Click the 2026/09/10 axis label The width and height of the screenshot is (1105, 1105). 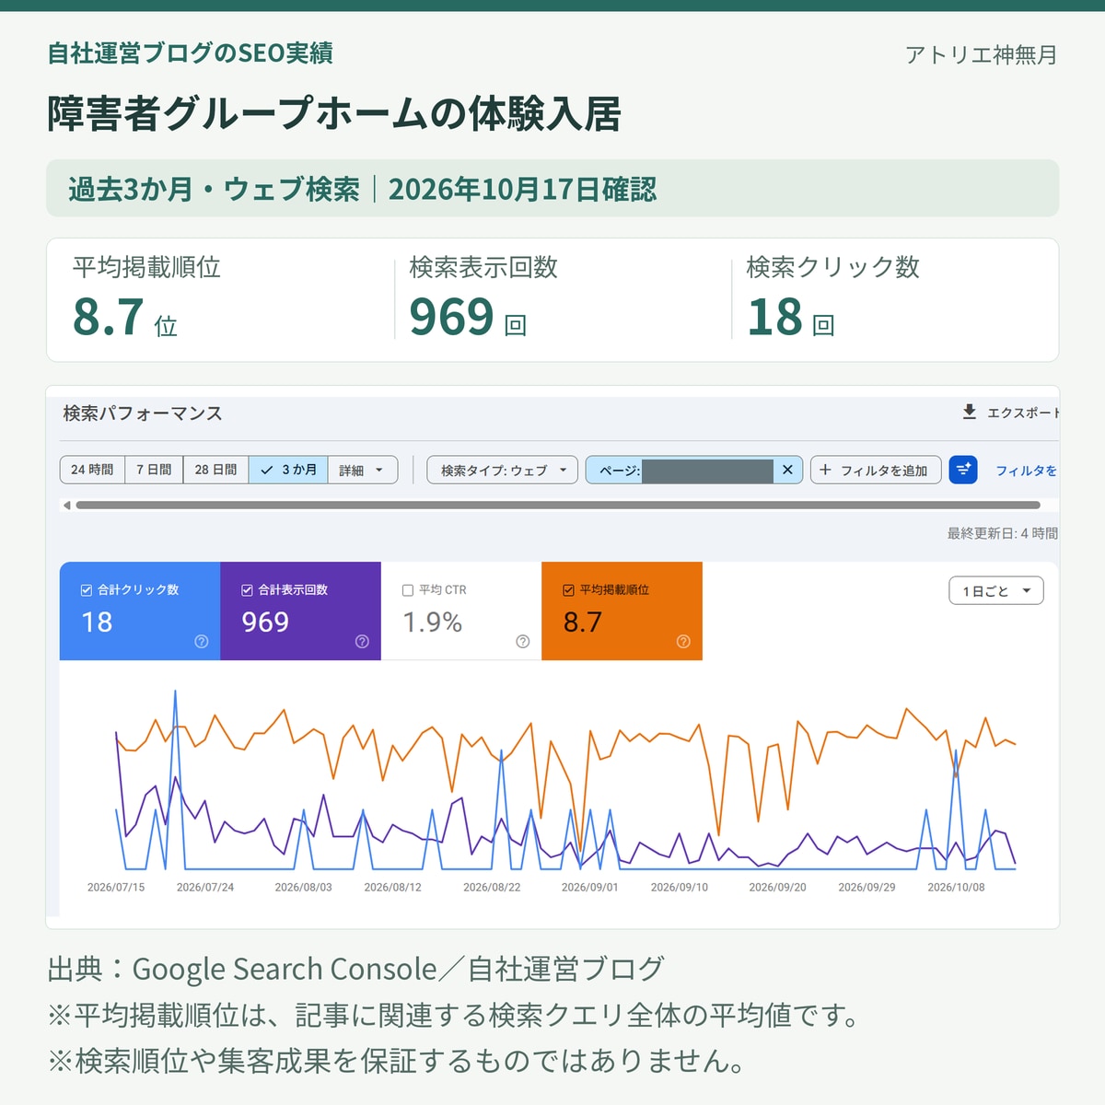click(680, 888)
